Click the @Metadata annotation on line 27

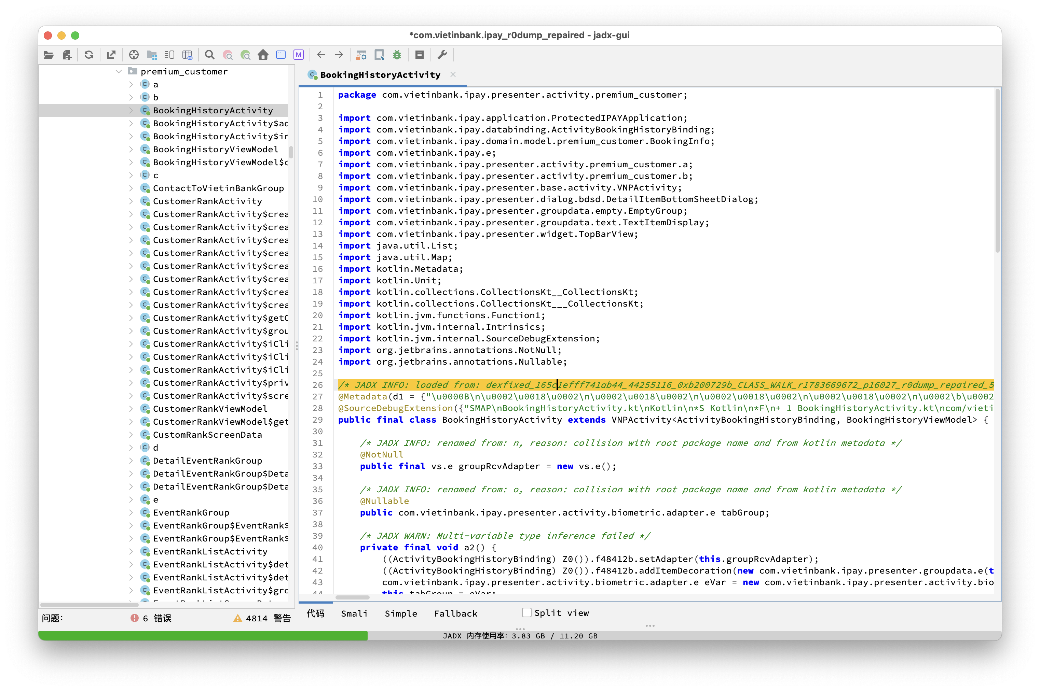(362, 397)
